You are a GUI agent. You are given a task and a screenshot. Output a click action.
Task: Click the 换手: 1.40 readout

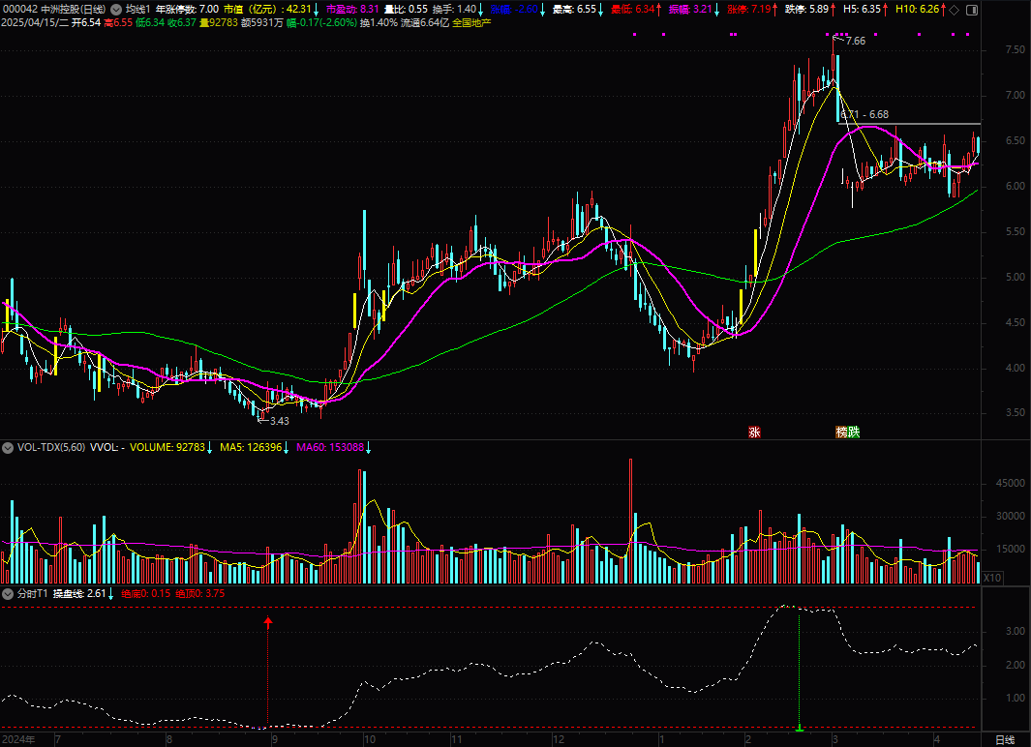click(x=454, y=10)
